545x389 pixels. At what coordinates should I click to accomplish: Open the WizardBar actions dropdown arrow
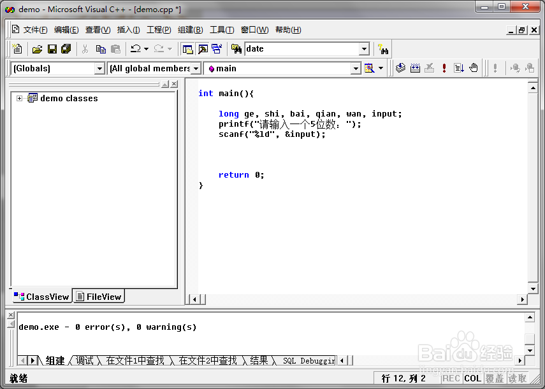pos(381,68)
